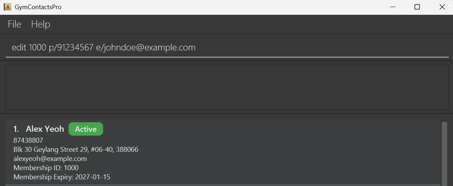
Task: Click the GymContactsPro app icon in title bar
Action: (7, 7)
